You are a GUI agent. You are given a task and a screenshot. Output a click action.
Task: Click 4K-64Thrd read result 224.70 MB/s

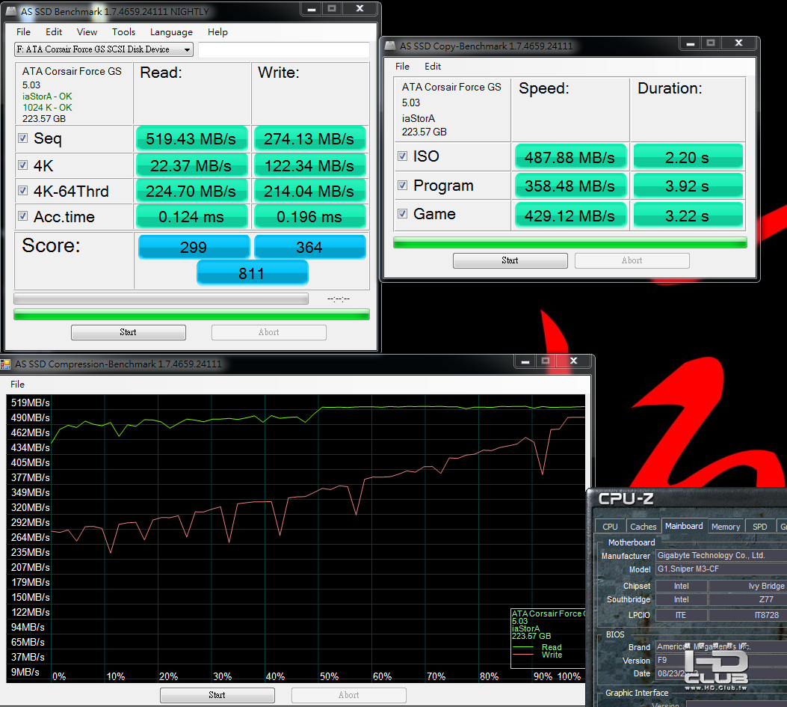click(191, 191)
